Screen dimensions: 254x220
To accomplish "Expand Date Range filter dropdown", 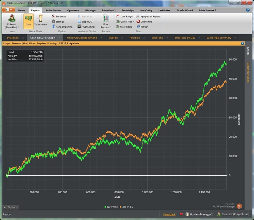I will (126, 16).
